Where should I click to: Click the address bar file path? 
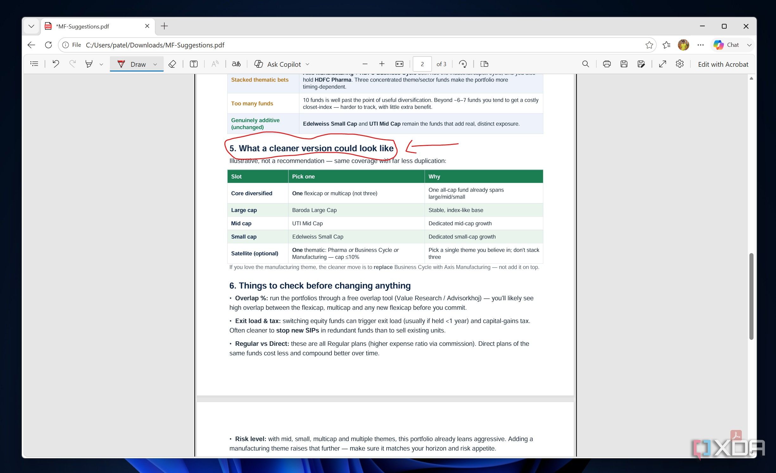coord(155,45)
